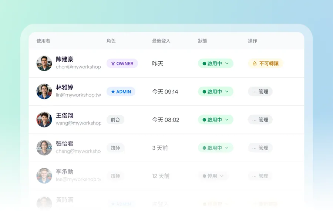Image resolution: width=333 pixels, height=211 pixels.
Task: Open 陳建豪's avatar photo
Action: [44, 64]
